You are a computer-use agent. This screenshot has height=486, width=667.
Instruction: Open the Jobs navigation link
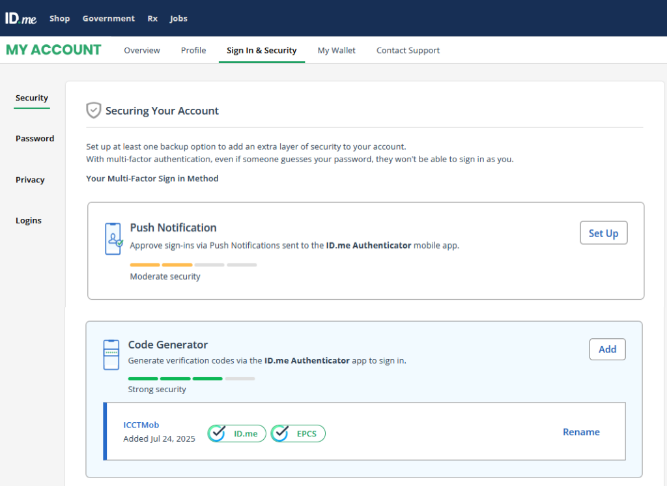178,18
